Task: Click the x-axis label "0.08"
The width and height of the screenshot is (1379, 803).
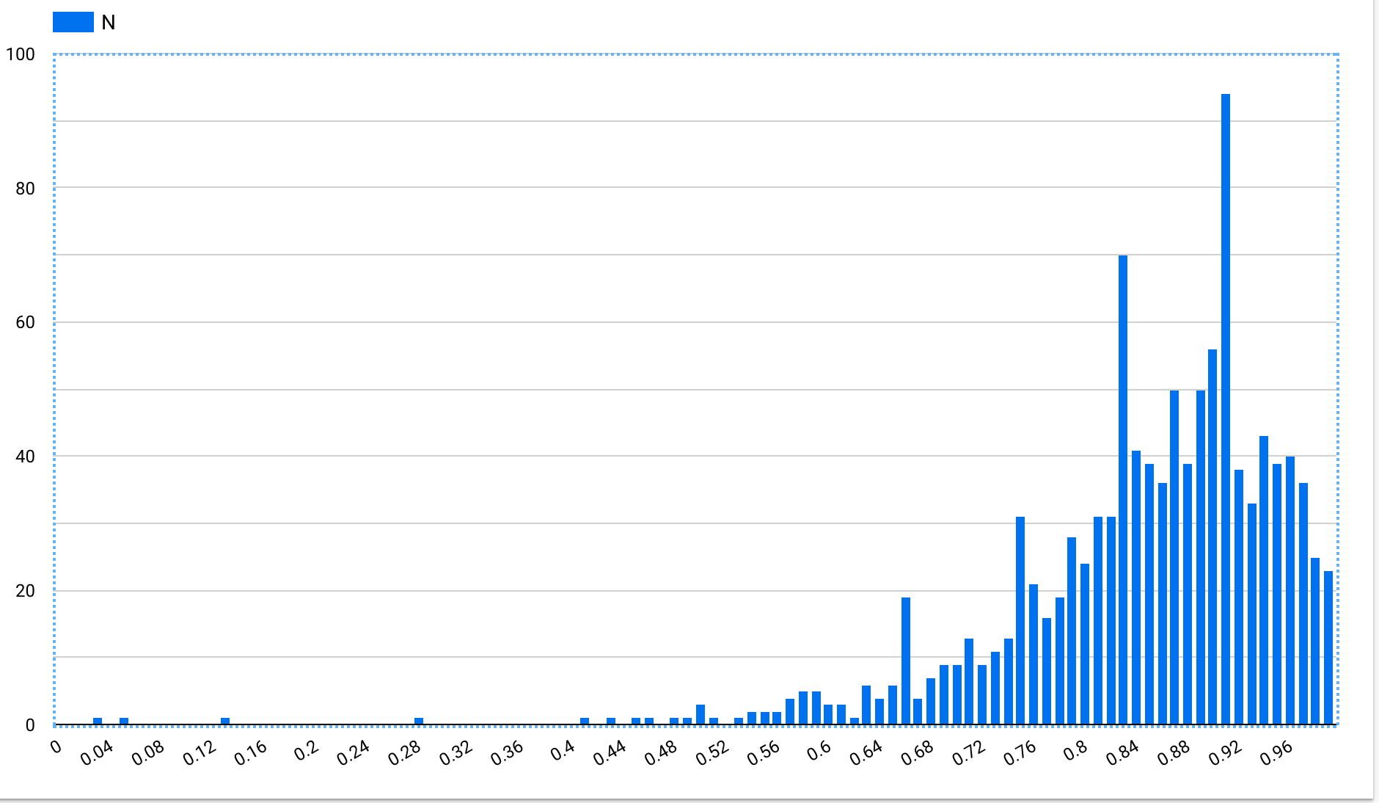Action: click(x=148, y=753)
